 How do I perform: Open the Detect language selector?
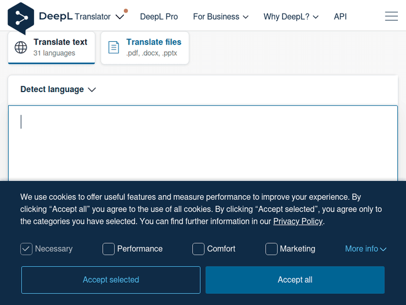pos(58,89)
